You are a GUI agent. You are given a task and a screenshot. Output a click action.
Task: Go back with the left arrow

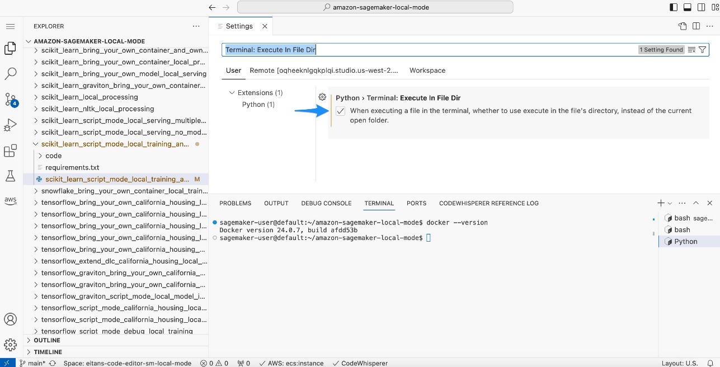(x=212, y=7)
